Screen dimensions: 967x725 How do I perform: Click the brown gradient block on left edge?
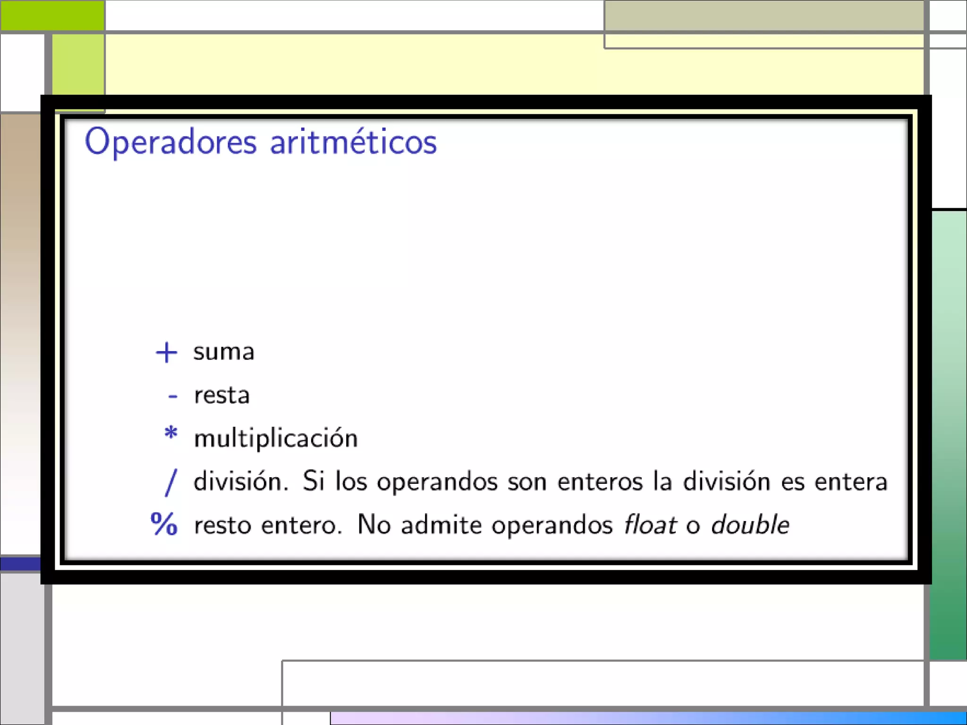pyautogui.click(x=20, y=283)
